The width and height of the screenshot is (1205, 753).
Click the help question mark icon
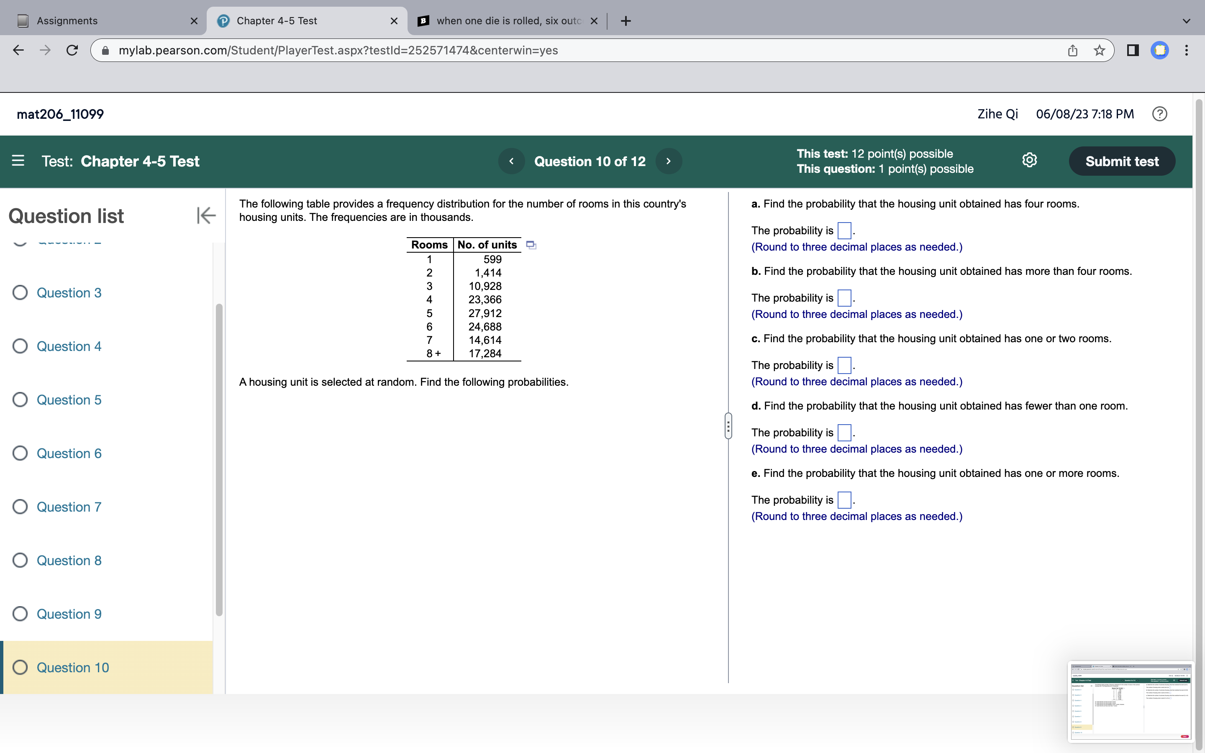(1159, 114)
